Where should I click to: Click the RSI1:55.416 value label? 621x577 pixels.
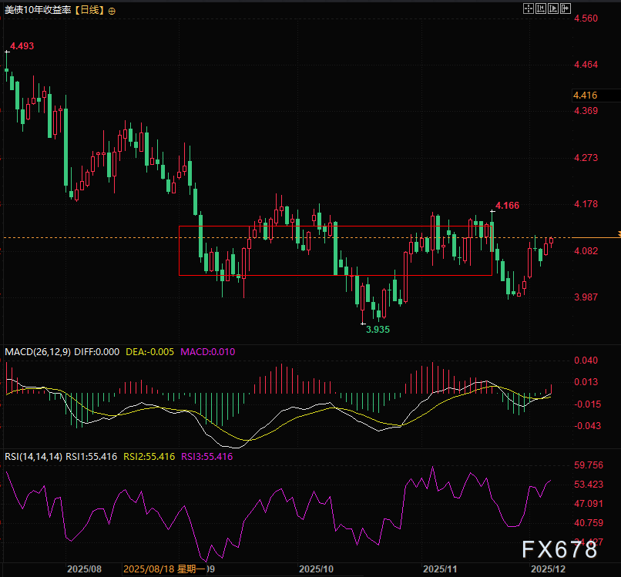point(91,456)
